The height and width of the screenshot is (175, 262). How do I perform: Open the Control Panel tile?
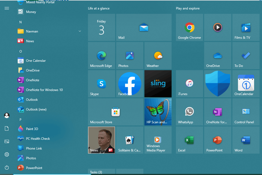(x=246, y=112)
